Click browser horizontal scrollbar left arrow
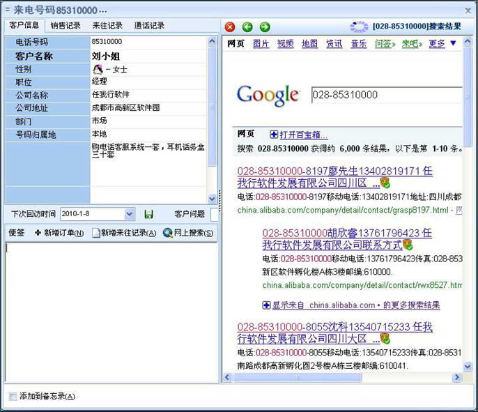The height and width of the screenshot is (412, 478). coord(227,377)
